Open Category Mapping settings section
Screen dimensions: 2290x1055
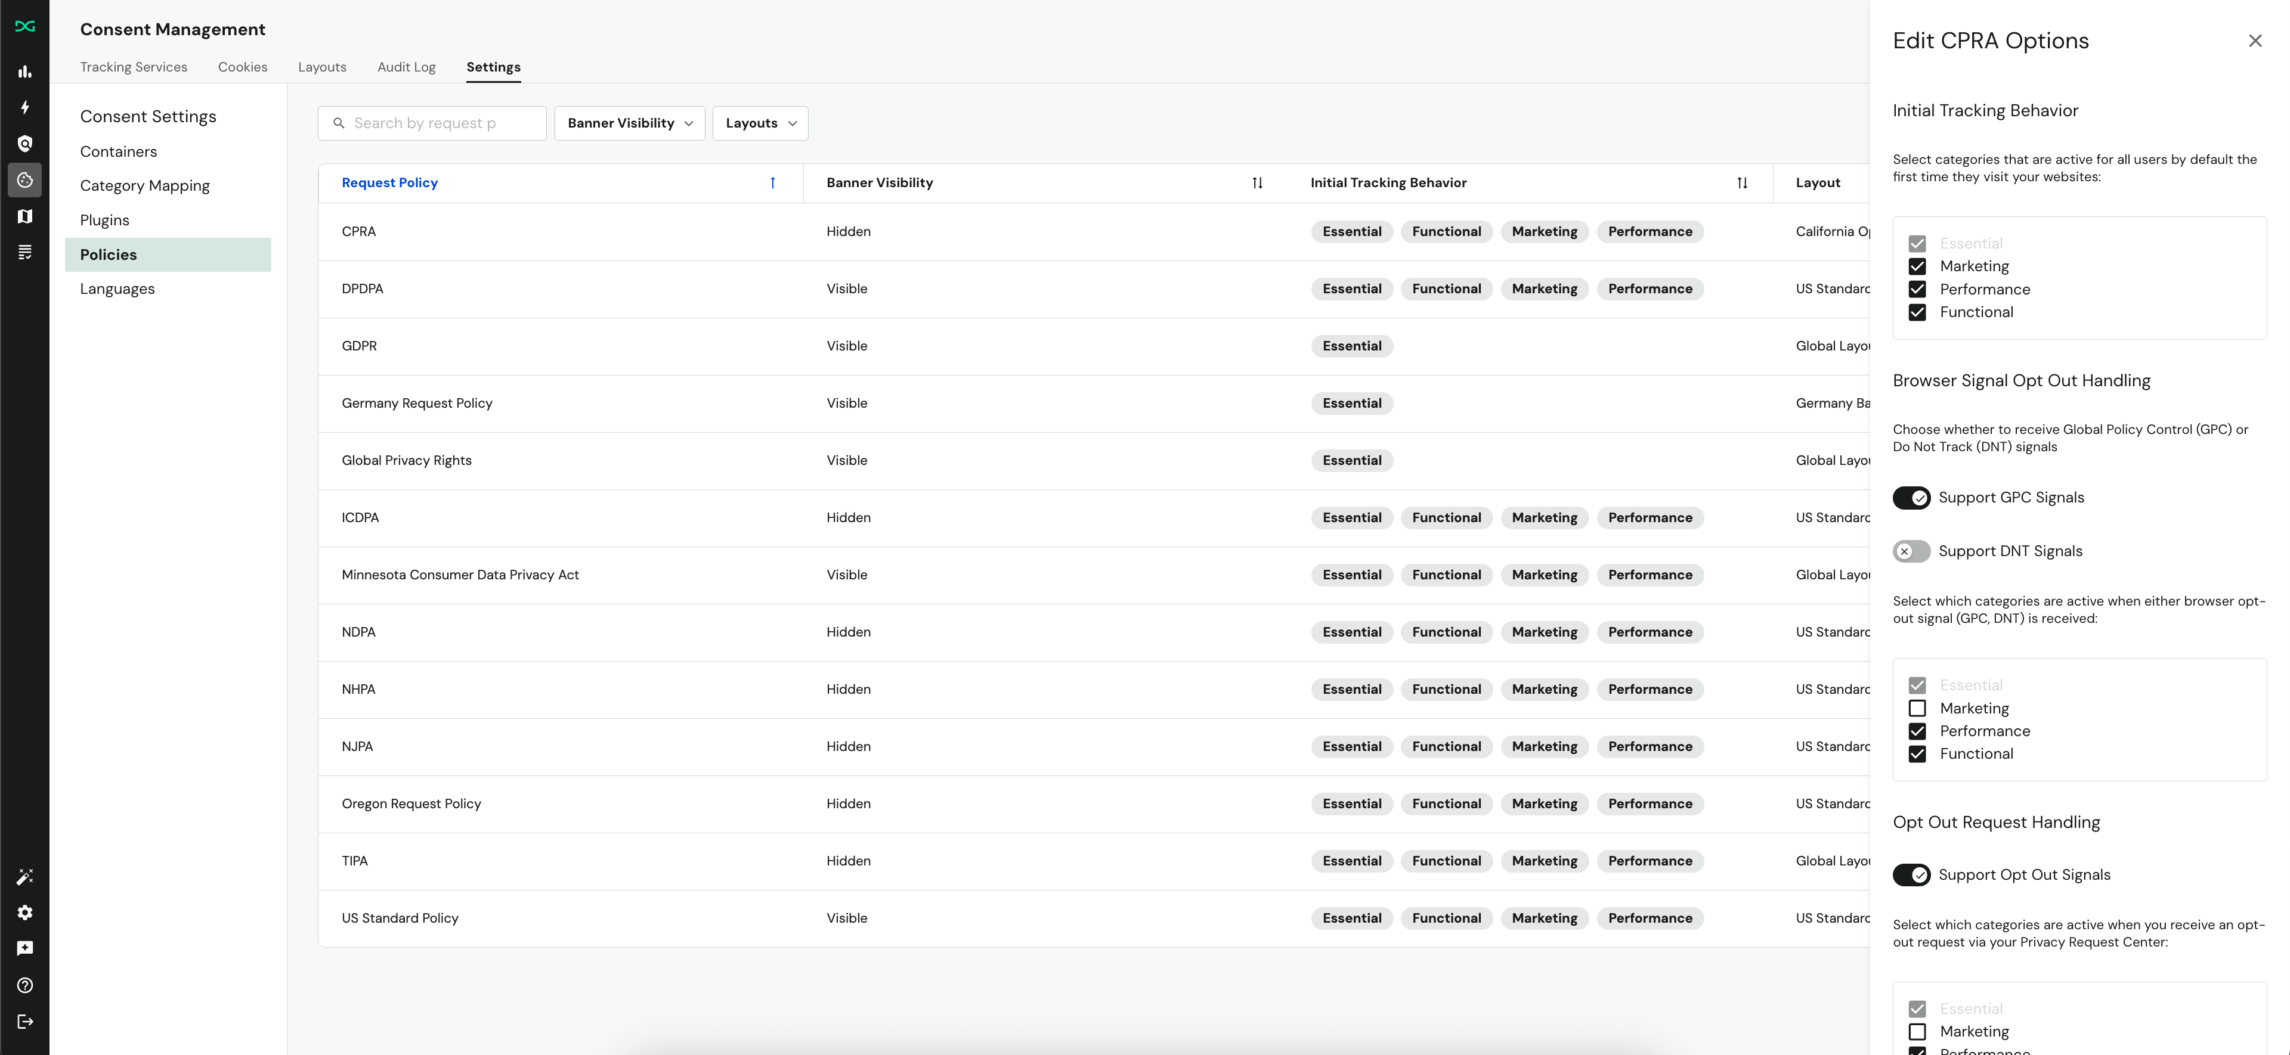(x=145, y=186)
